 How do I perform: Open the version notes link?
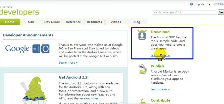tap(89, 98)
